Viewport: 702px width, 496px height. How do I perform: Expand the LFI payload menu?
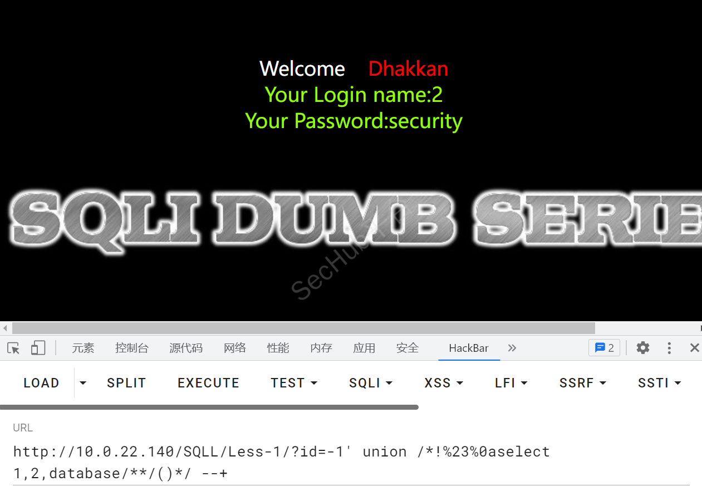pyautogui.click(x=511, y=383)
